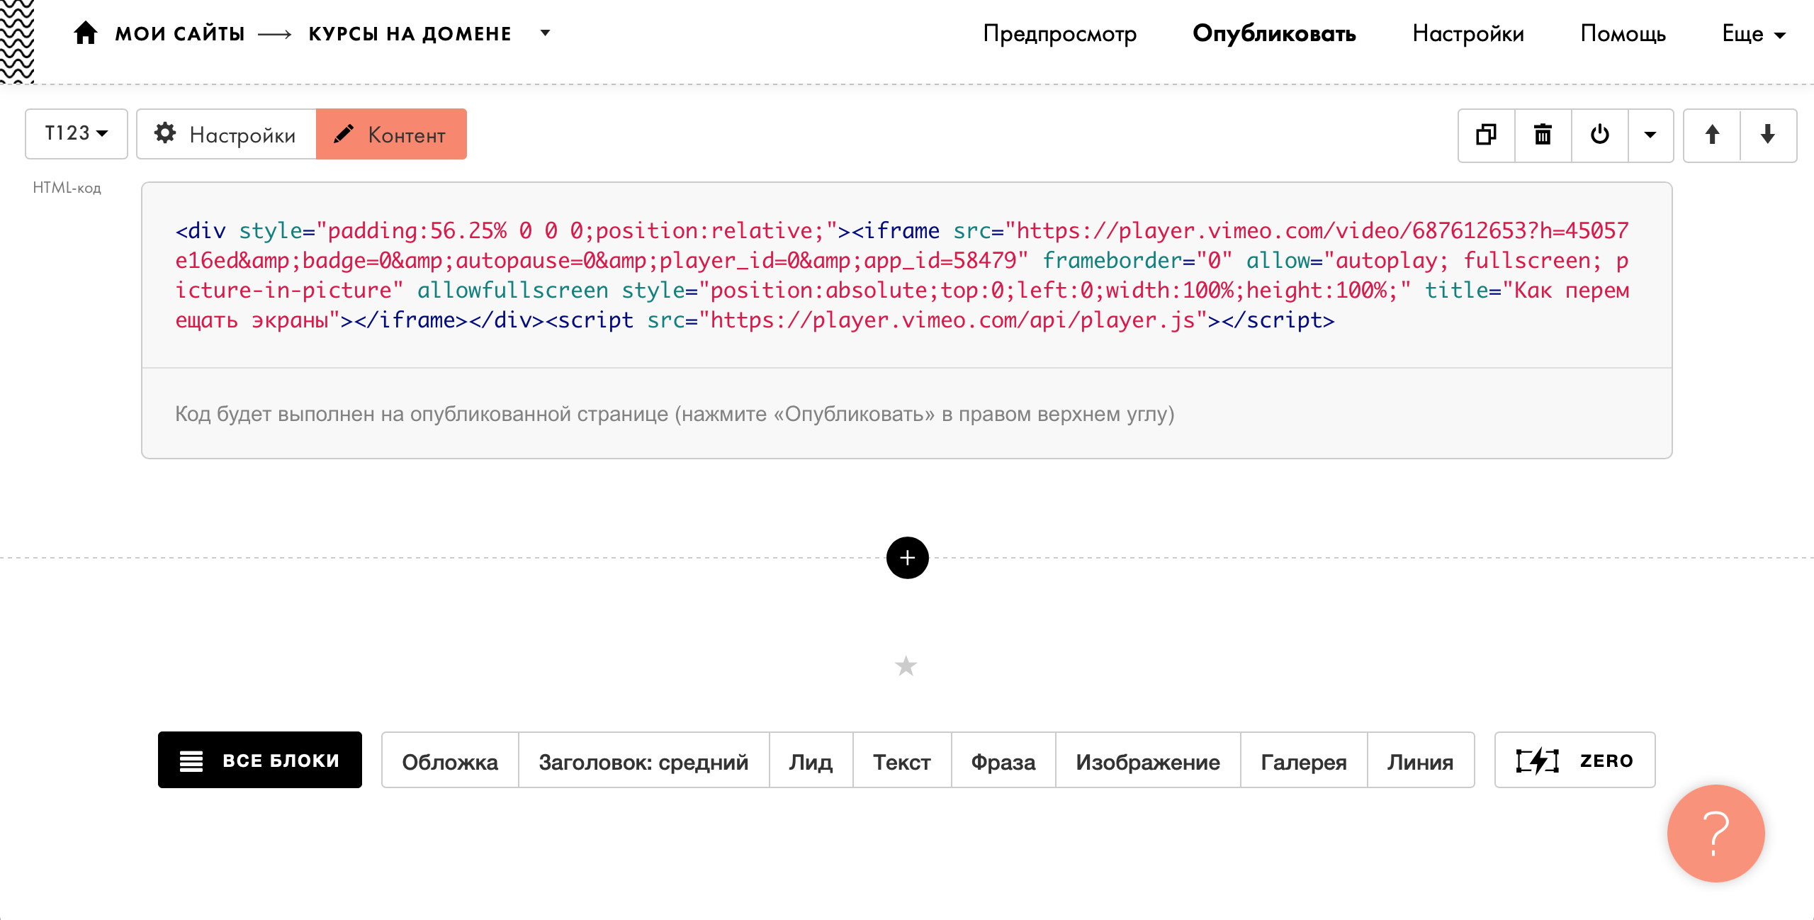Click the duplicate block icon

click(x=1485, y=135)
